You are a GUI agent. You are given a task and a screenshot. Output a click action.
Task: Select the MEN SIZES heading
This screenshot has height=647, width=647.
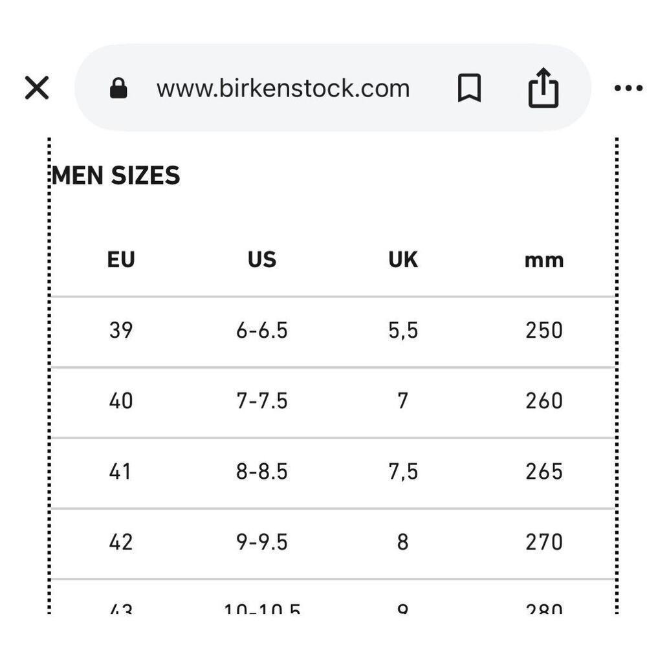(x=116, y=175)
